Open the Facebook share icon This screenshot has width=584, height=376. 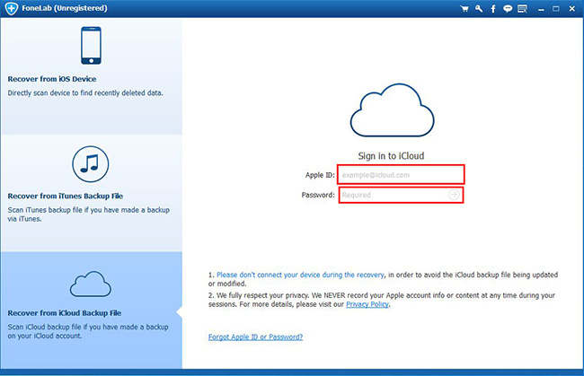[493, 9]
